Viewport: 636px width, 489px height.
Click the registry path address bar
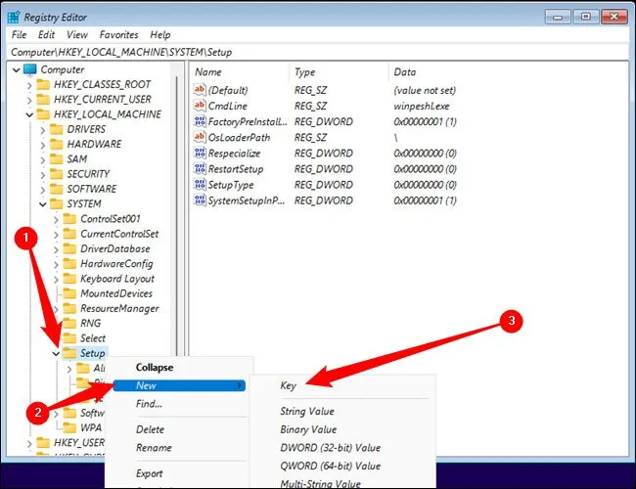(318, 52)
